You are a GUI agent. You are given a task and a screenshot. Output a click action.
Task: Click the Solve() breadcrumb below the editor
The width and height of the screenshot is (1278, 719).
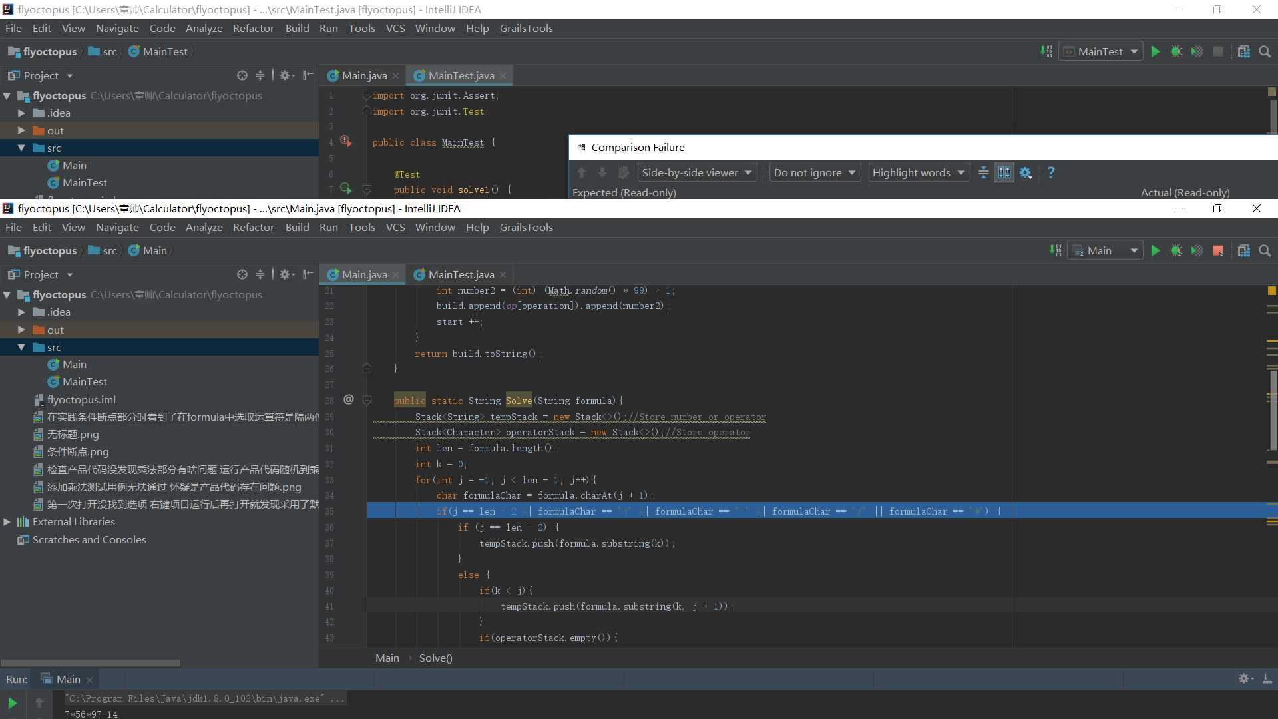[435, 658]
